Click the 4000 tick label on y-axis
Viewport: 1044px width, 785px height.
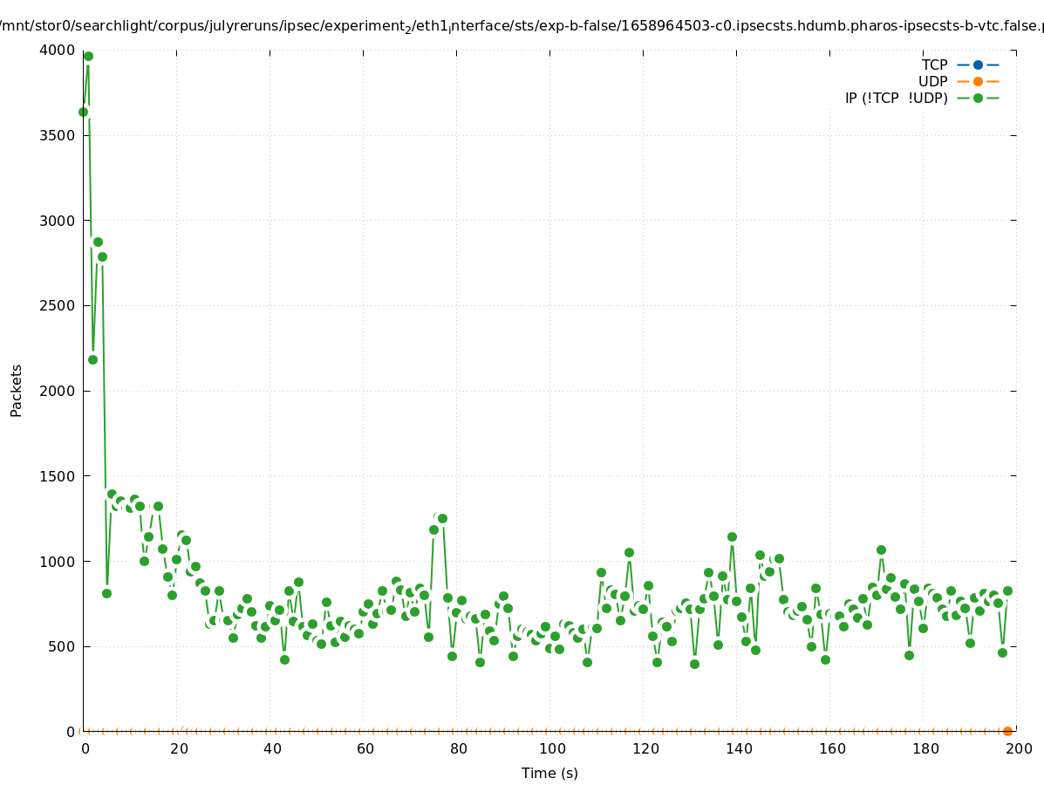pos(57,50)
